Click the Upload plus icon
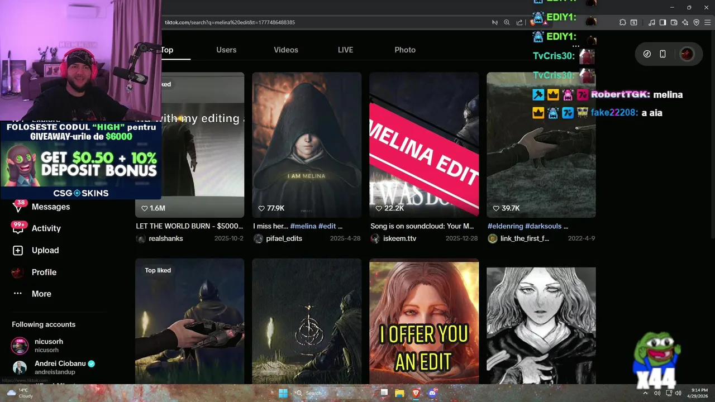Screen dimensions: 715x402 point(18,250)
